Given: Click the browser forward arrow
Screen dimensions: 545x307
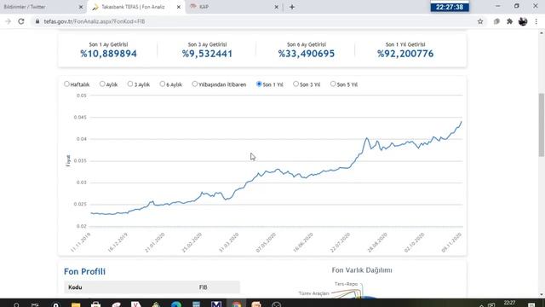Looking at the screenshot, I should pyautogui.click(x=8, y=21).
